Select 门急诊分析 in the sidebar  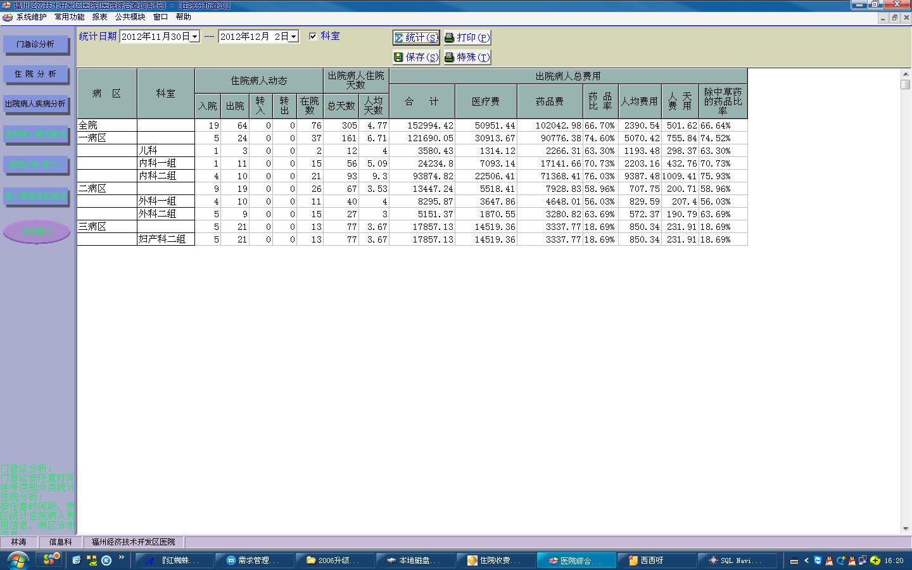click(35, 44)
